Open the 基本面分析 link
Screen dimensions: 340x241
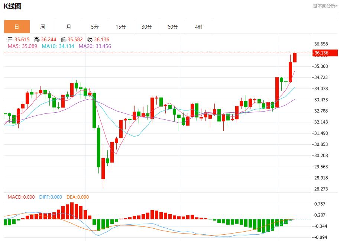[x=325, y=6]
